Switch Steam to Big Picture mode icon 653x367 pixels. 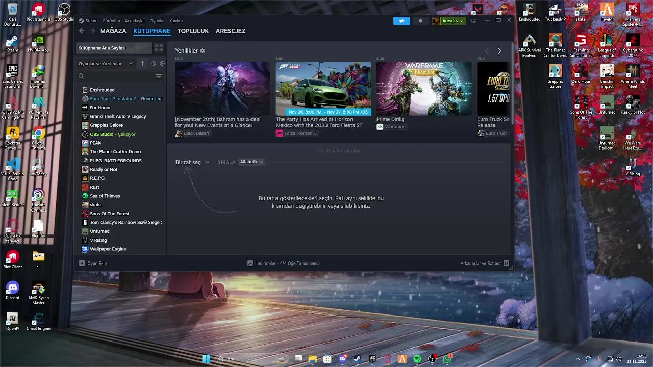point(474,21)
